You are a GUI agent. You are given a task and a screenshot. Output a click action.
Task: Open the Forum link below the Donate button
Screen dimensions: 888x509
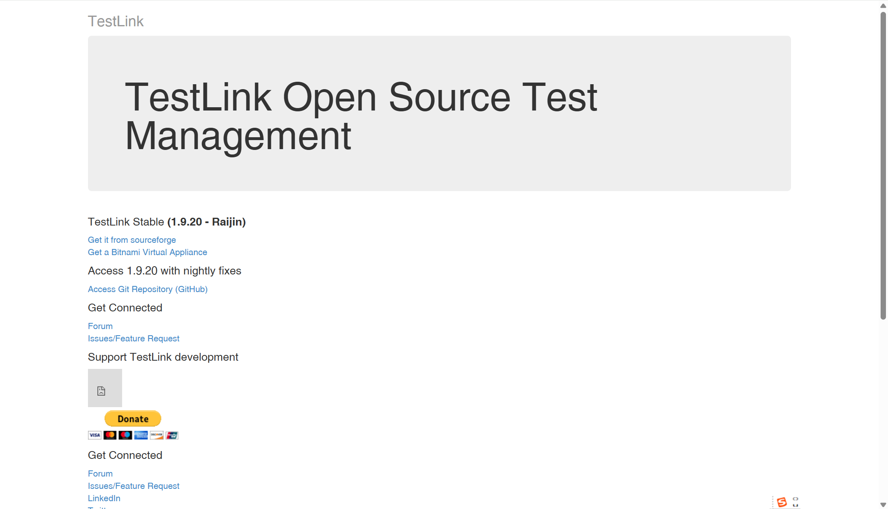[x=100, y=474]
